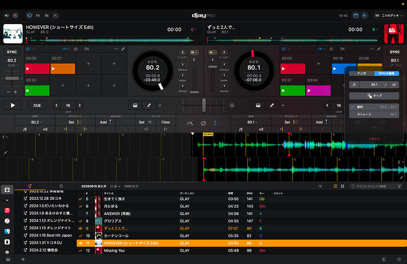Screen dimensions: 407x264
Task: Open the history clock tab in library
Action: tap(61, 186)
